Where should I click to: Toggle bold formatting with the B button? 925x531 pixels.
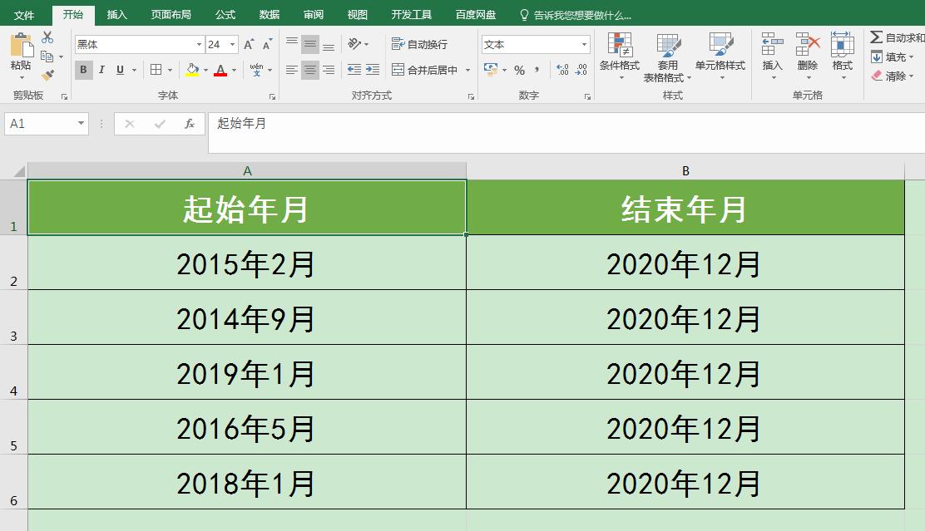[x=83, y=70]
